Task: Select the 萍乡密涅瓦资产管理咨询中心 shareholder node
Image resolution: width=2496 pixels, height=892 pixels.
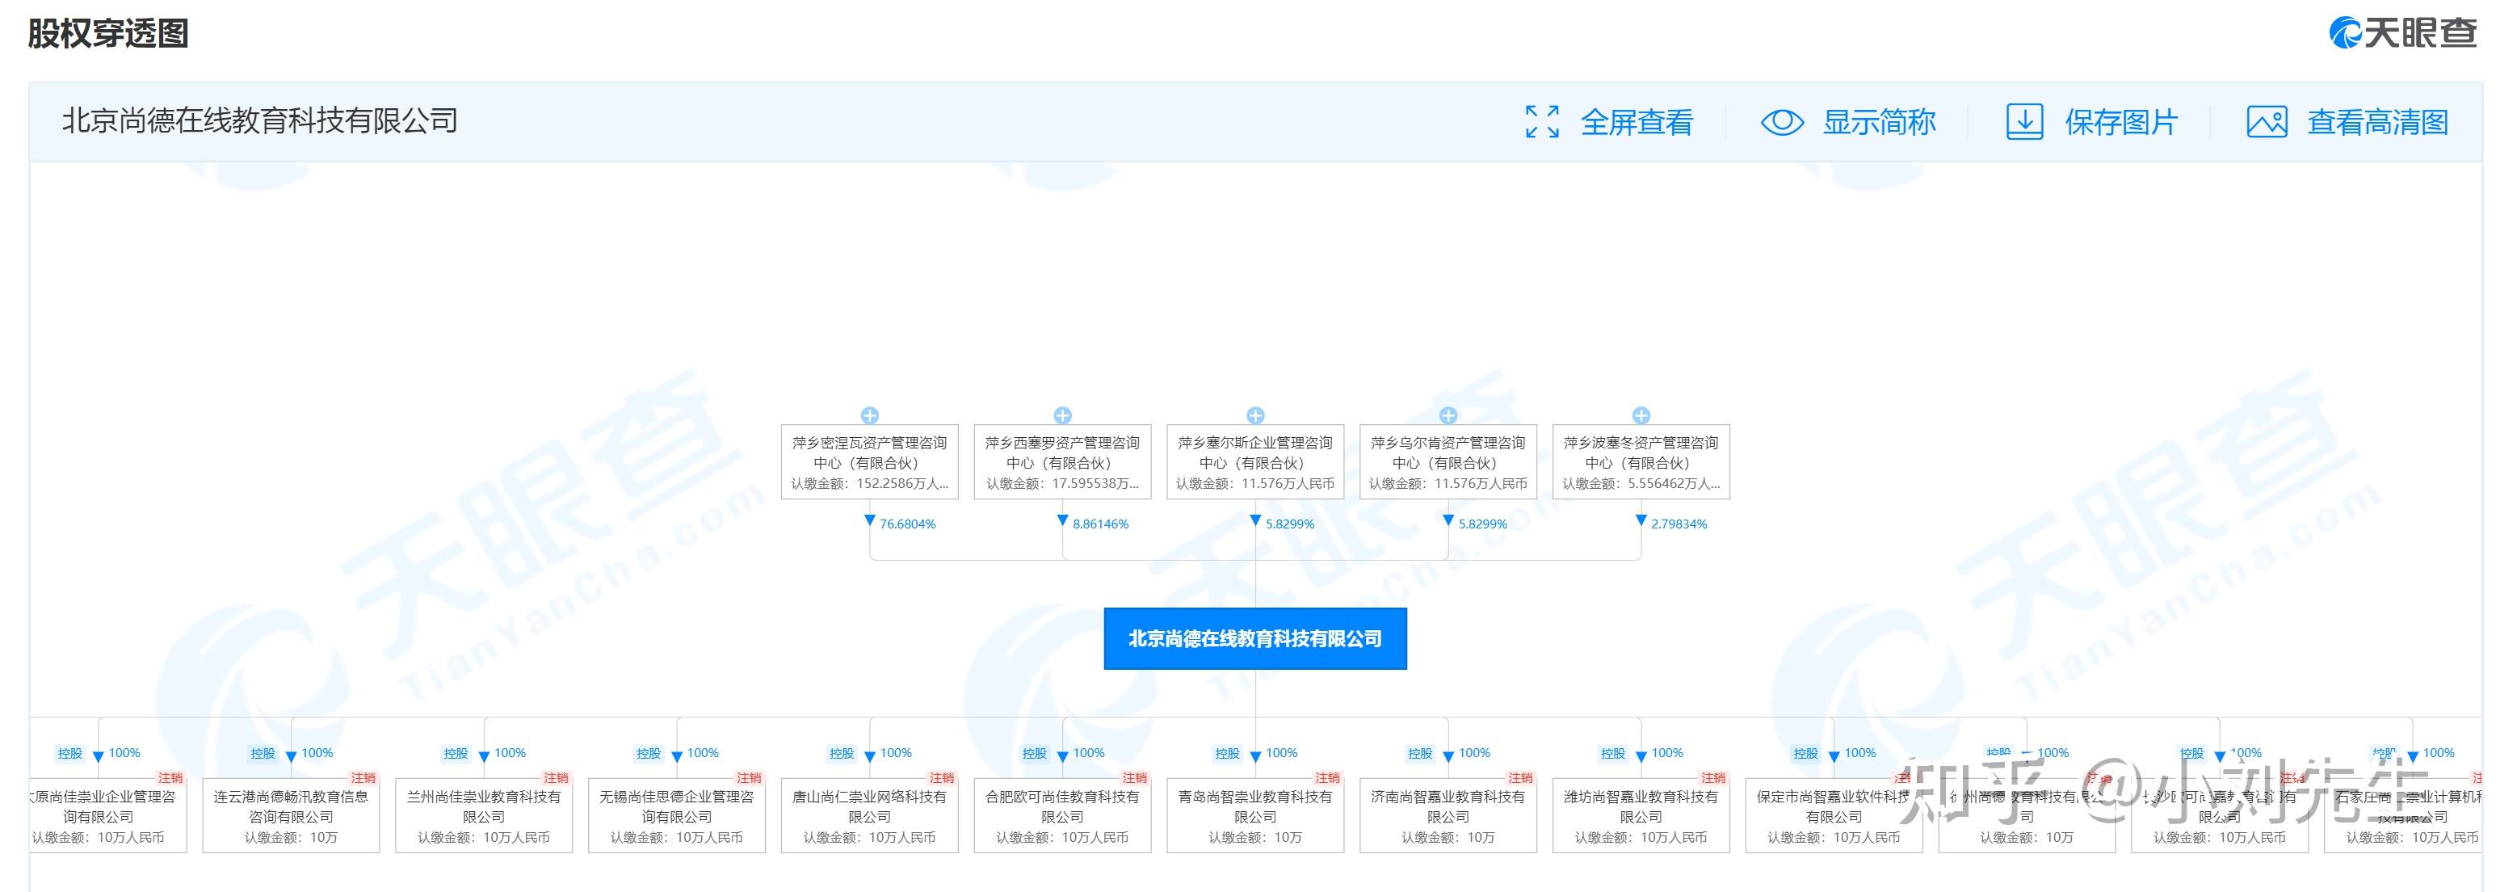Action: pyautogui.click(x=870, y=462)
